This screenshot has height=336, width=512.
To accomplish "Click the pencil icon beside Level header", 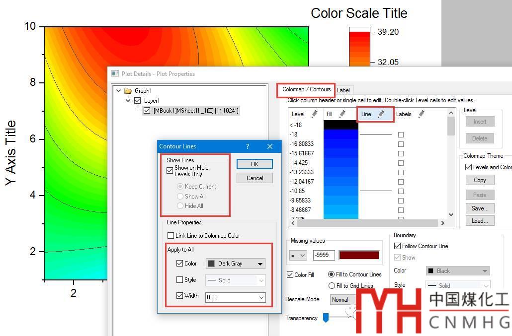I will 315,114.
